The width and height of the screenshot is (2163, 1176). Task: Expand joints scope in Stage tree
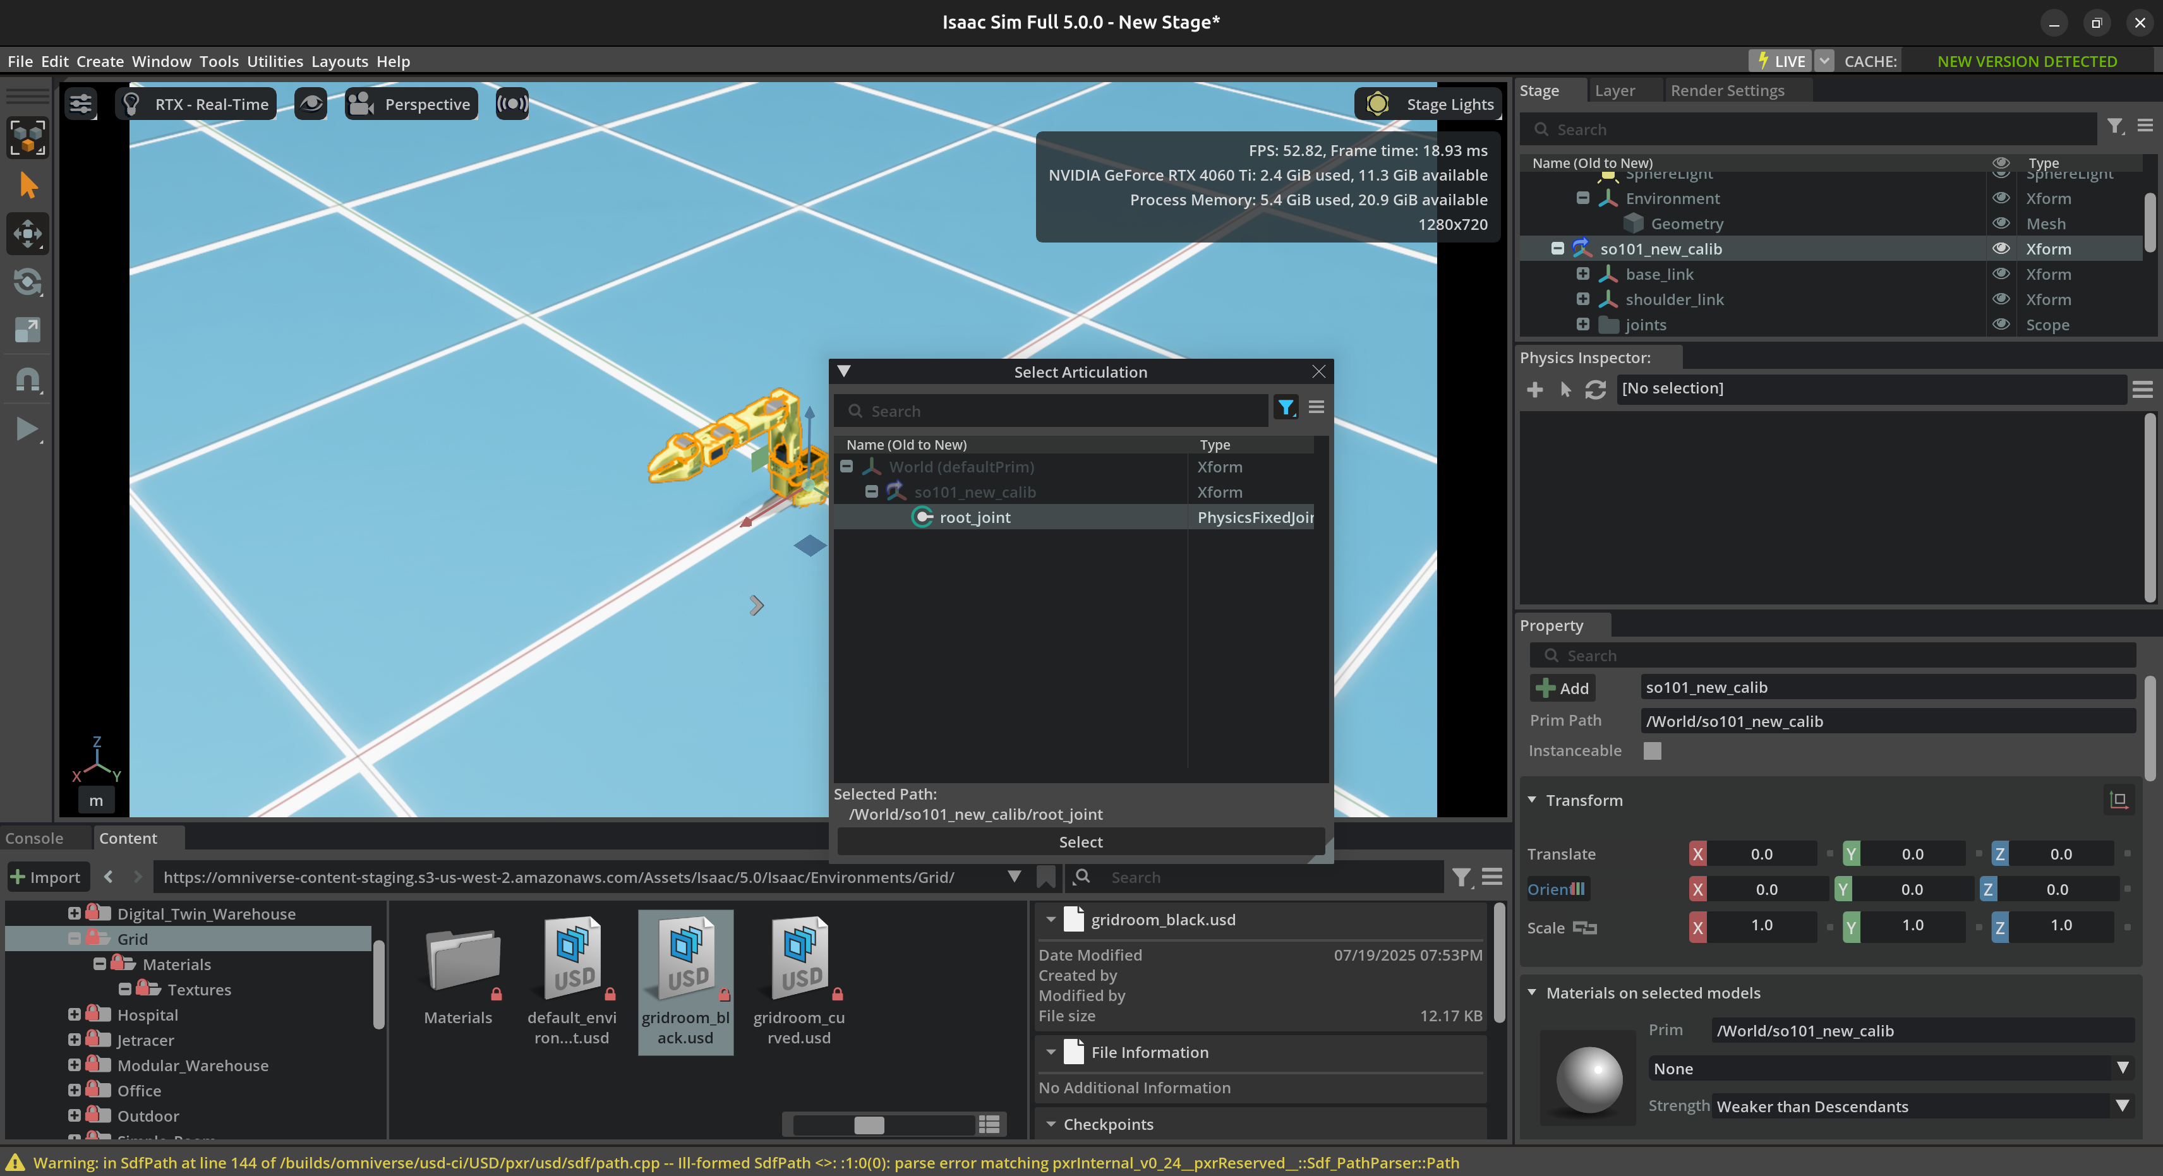click(x=1583, y=324)
